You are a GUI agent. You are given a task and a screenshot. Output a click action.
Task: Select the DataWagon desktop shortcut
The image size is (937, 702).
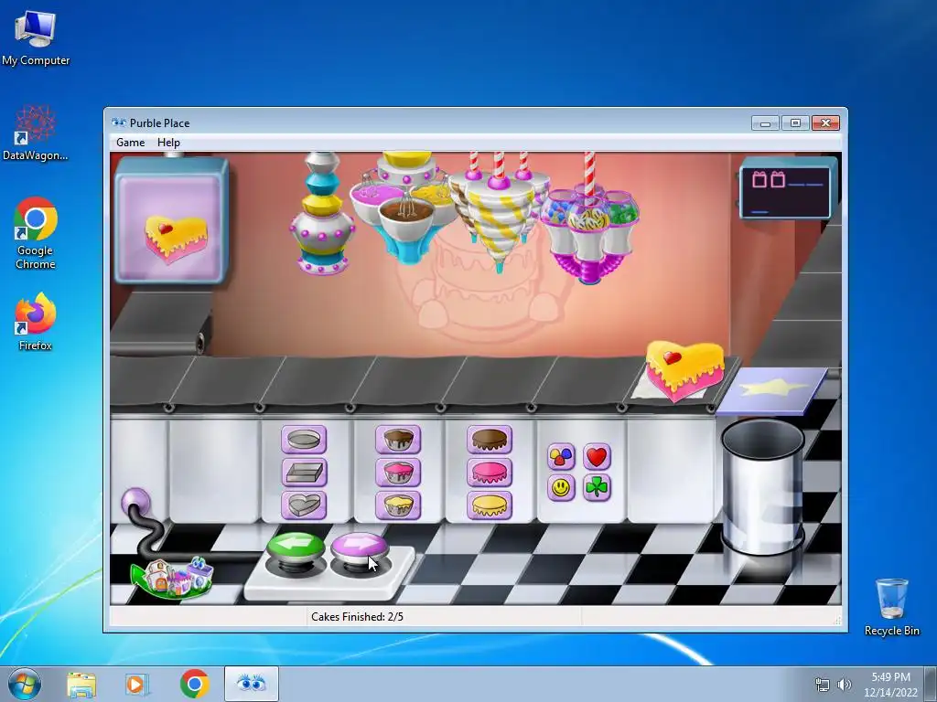pos(36,133)
